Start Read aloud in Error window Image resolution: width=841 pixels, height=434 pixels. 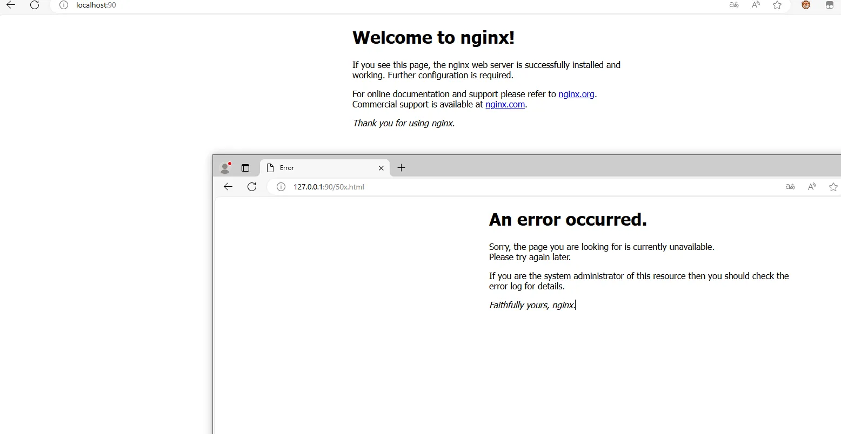[x=812, y=187]
